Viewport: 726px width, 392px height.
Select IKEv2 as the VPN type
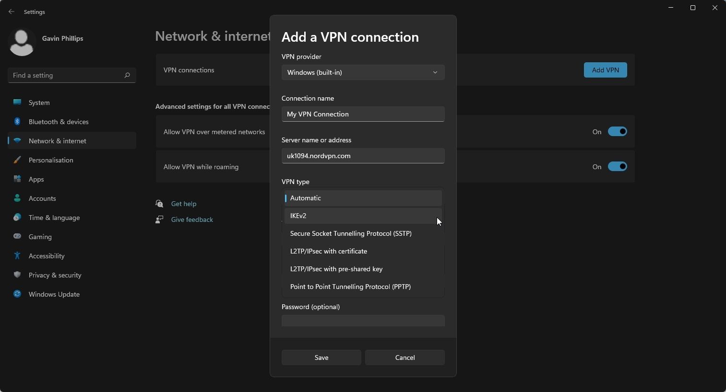363,216
